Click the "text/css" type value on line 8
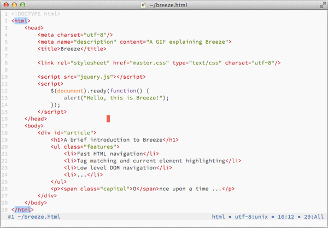 205,63
